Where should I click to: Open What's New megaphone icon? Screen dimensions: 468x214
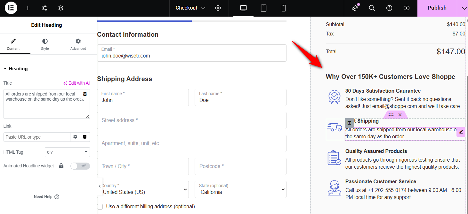click(355, 8)
